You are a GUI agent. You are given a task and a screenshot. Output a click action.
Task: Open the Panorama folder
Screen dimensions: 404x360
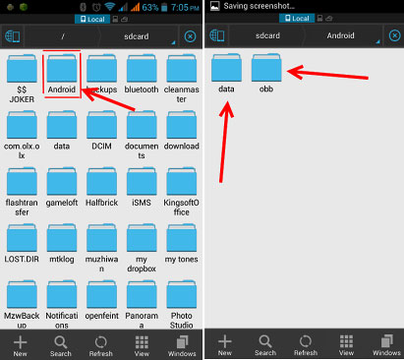click(142, 304)
